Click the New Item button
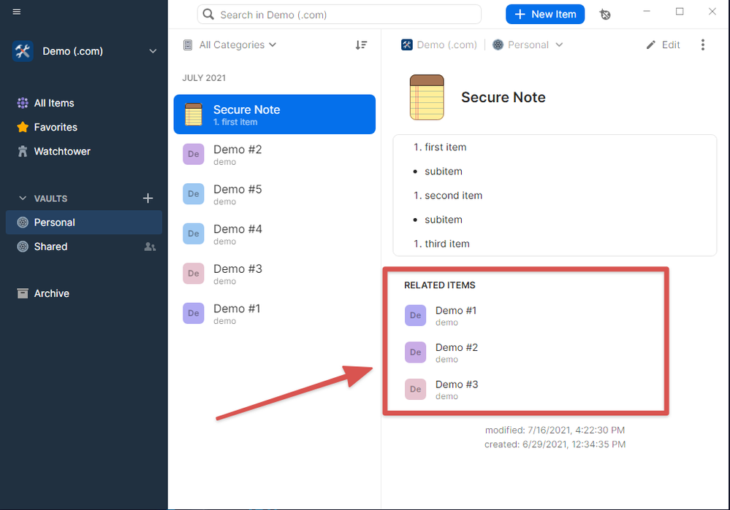 pyautogui.click(x=544, y=14)
